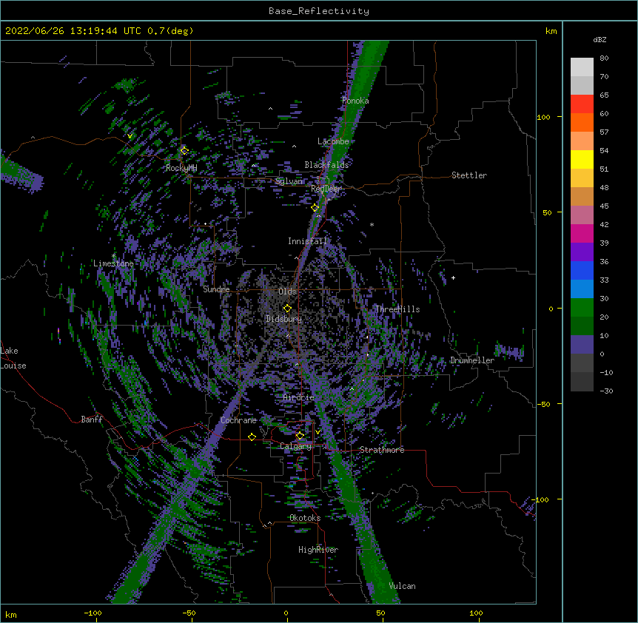The height and width of the screenshot is (623, 638).
Task: Click the ThreeHills label
Action: click(397, 309)
